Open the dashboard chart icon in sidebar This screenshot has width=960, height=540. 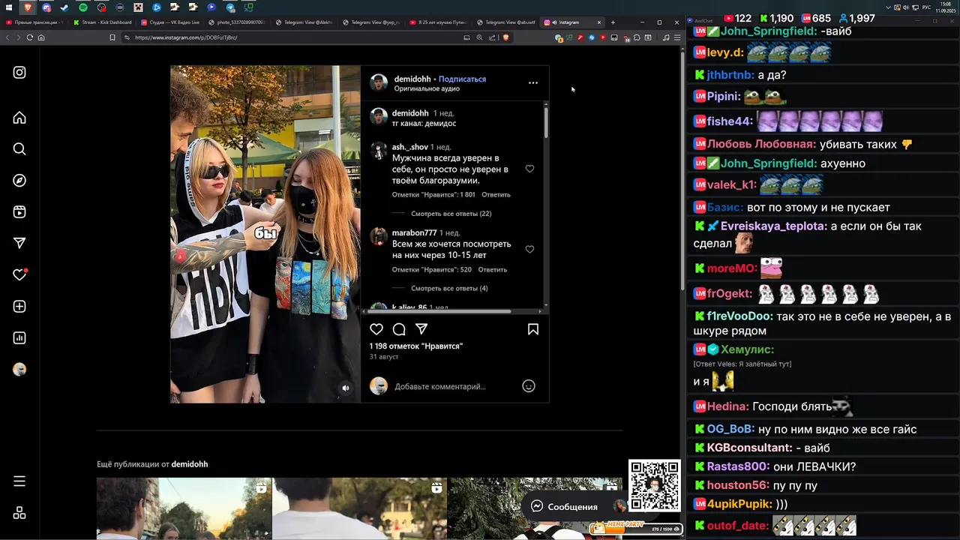click(19, 338)
